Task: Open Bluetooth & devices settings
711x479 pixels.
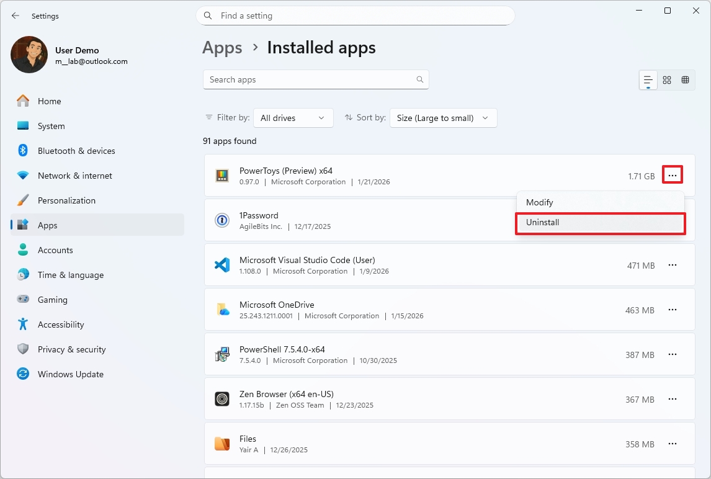Action: pos(76,151)
